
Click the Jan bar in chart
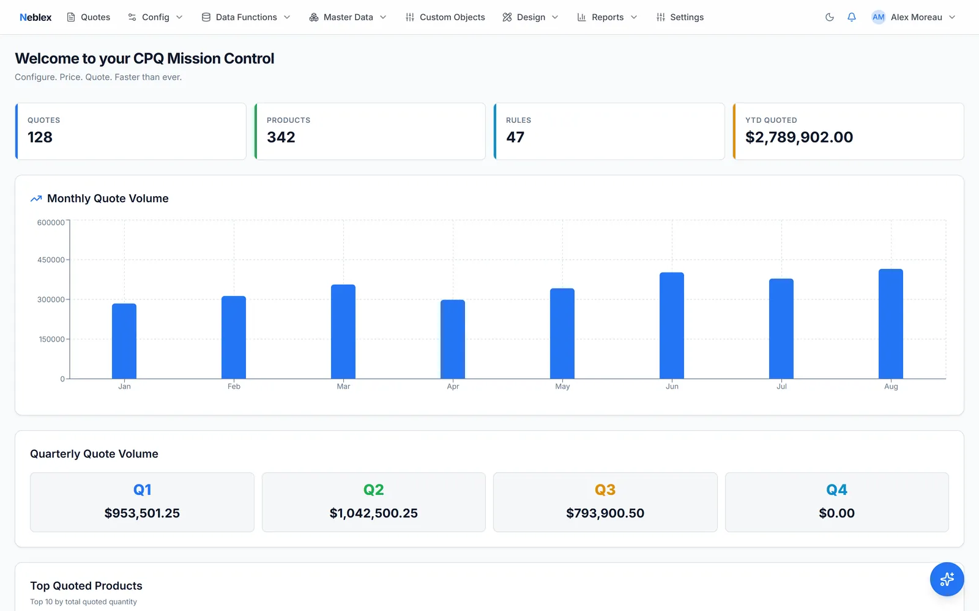pos(124,341)
